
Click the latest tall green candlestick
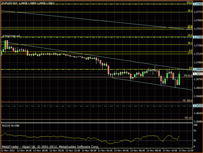click(x=179, y=79)
